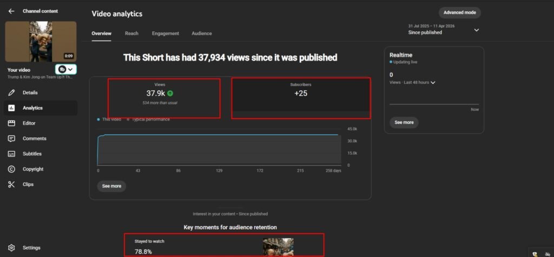Open Settings via the gear icon
Image resolution: width=554 pixels, height=257 pixels.
point(11,248)
